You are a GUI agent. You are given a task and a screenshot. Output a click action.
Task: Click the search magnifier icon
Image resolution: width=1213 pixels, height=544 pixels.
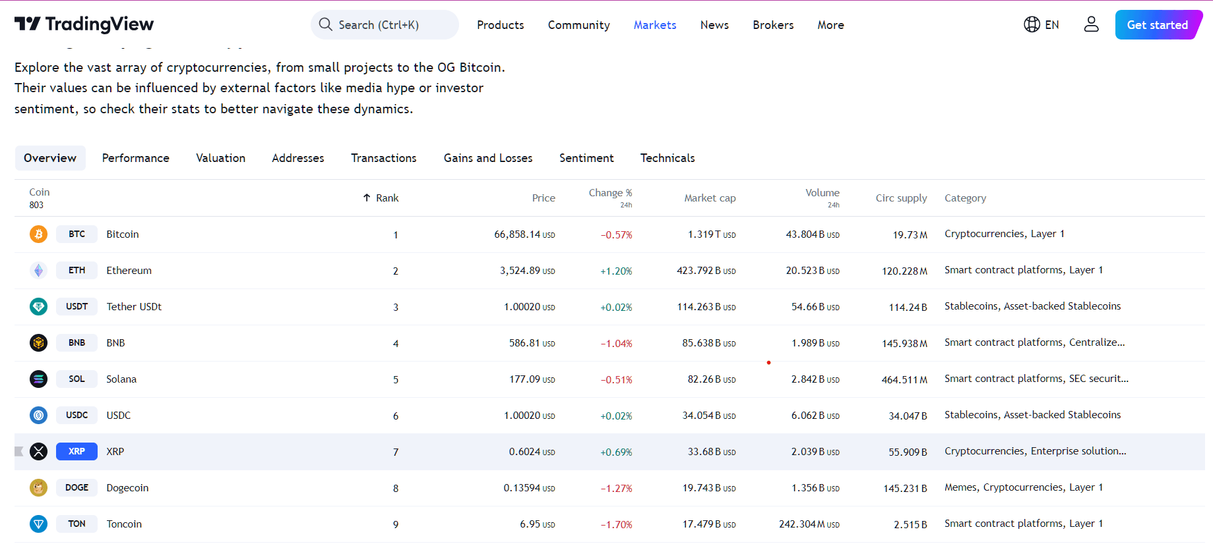(325, 24)
